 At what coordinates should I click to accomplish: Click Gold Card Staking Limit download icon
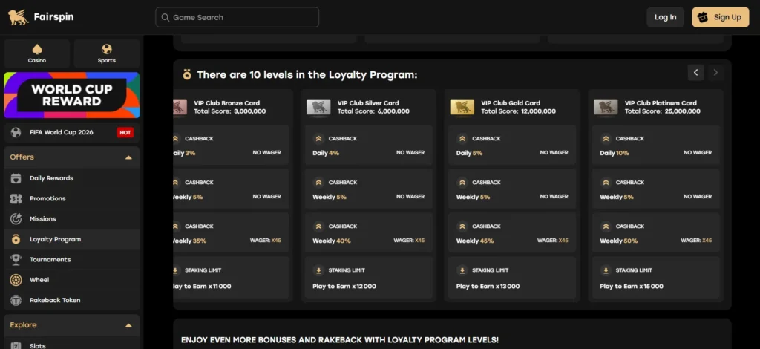462,270
